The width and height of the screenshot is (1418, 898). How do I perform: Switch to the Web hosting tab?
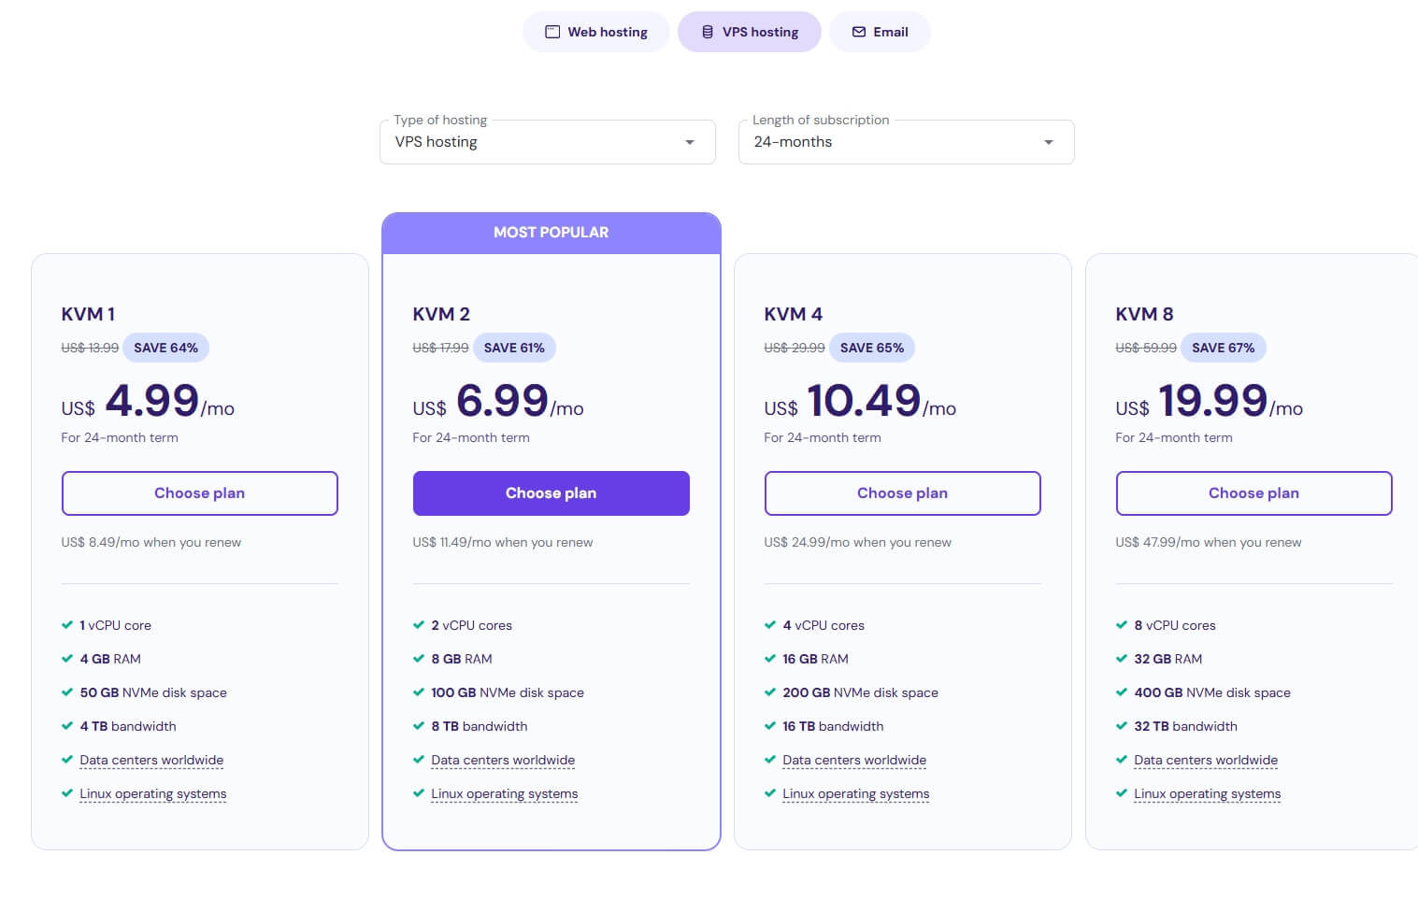tap(596, 32)
